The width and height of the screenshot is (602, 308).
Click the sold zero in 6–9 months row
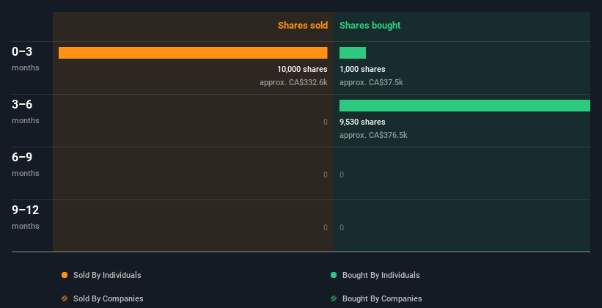[x=326, y=175]
